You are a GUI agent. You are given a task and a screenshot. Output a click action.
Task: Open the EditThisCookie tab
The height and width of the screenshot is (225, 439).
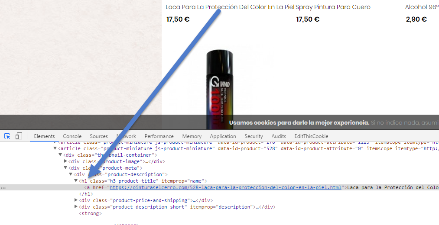(311, 136)
